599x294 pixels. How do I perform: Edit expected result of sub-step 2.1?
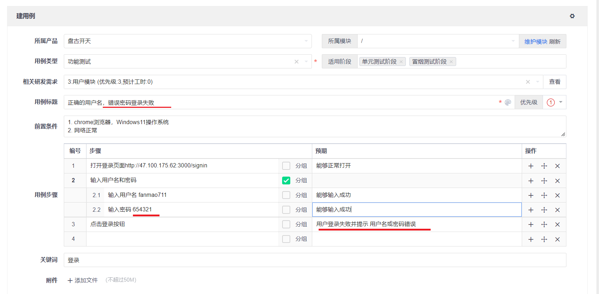417,195
